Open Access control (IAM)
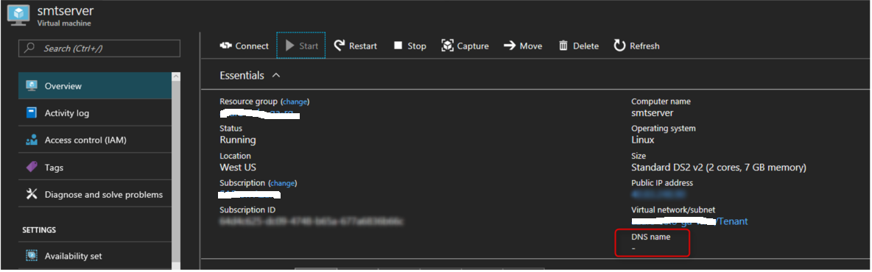The width and height of the screenshot is (872, 272). (94, 140)
